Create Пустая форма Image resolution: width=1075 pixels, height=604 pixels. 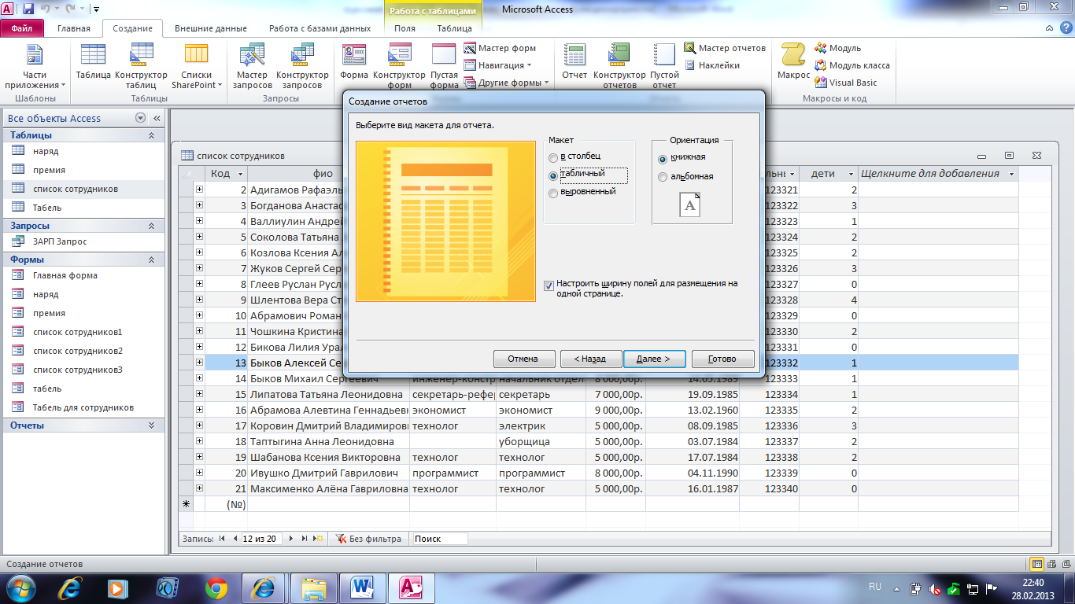coord(445,66)
